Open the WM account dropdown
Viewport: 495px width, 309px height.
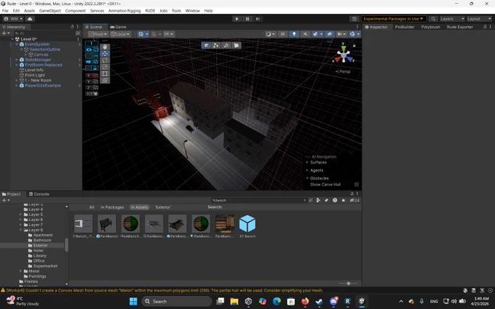point(14,19)
